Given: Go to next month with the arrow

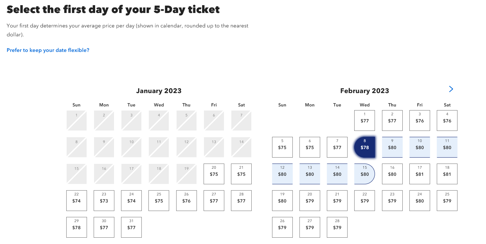Looking at the screenshot, I should pos(451,89).
